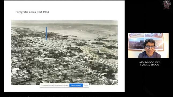
Task: Click the blue 'Dejar de compartir' button
Action: 76,85
